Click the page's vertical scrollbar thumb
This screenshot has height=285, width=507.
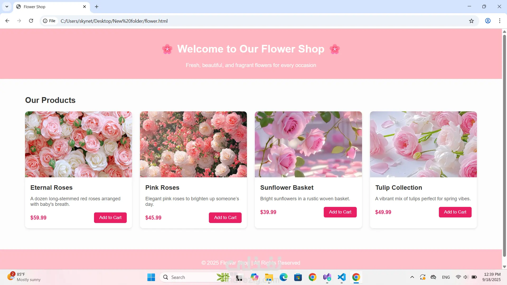coord(504,145)
